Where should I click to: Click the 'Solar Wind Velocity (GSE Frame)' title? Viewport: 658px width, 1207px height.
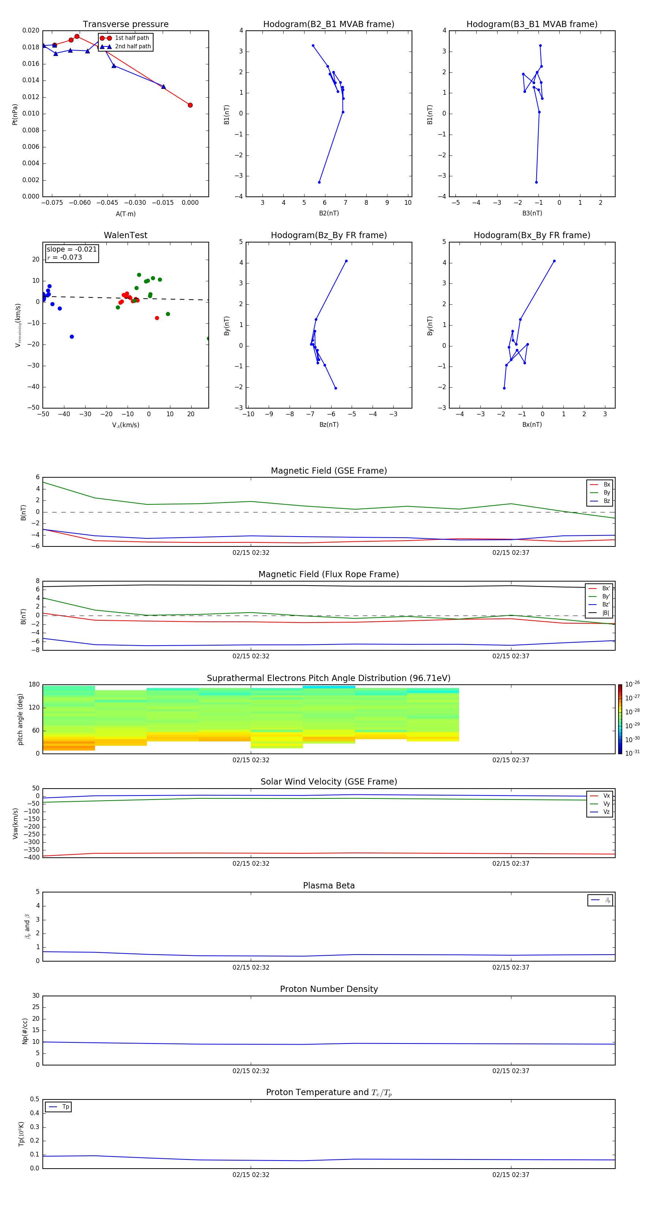point(329,782)
